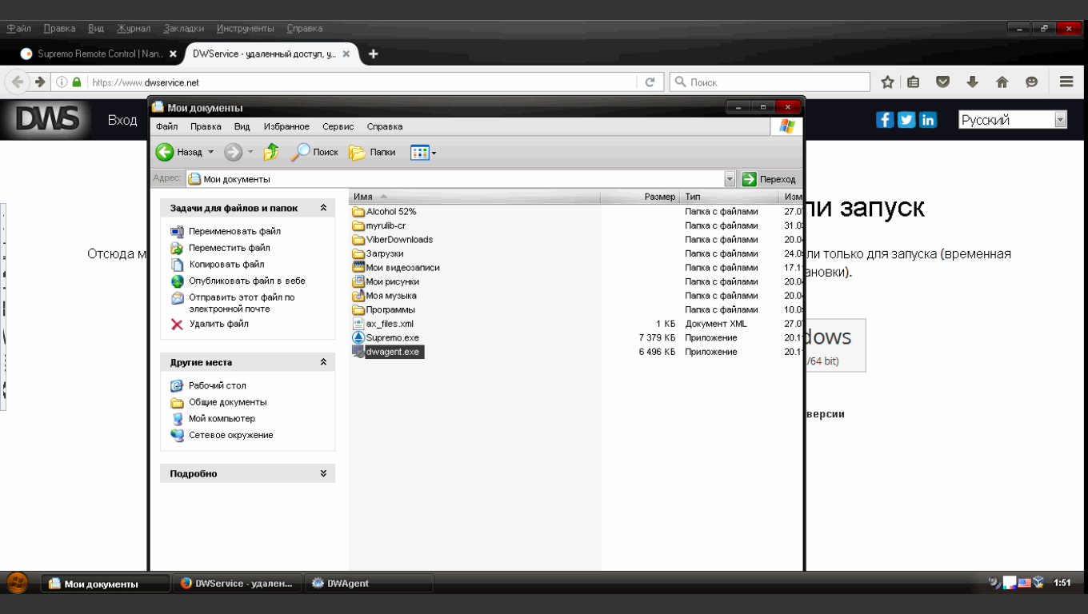1088x614 pixels.
Task: Click Move file (Переместить файл) task
Action: click(x=229, y=248)
